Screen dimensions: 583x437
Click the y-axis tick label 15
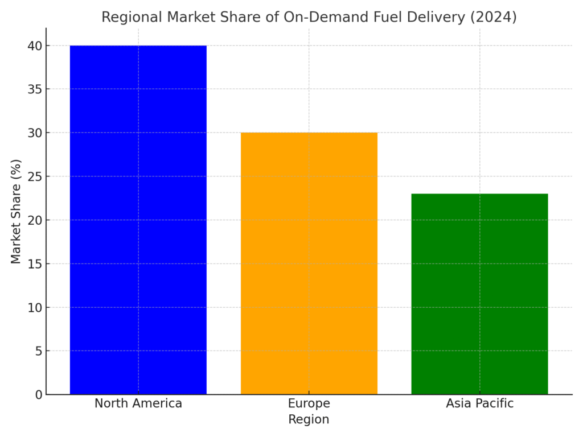coord(35,264)
